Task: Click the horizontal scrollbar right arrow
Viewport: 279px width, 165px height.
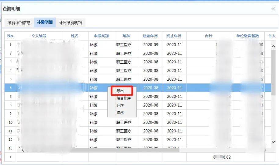Action: [x=266, y=150]
